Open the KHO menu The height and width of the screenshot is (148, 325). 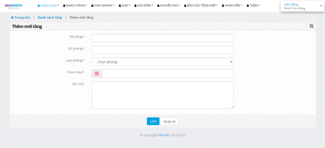tap(124, 5)
